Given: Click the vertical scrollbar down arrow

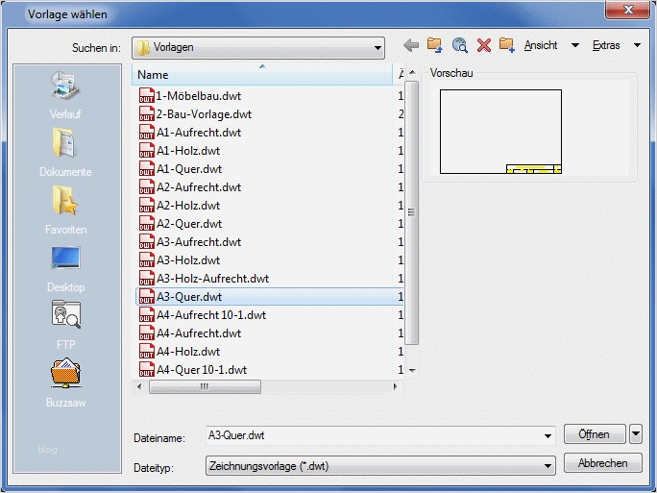Looking at the screenshot, I should click(x=412, y=370).
